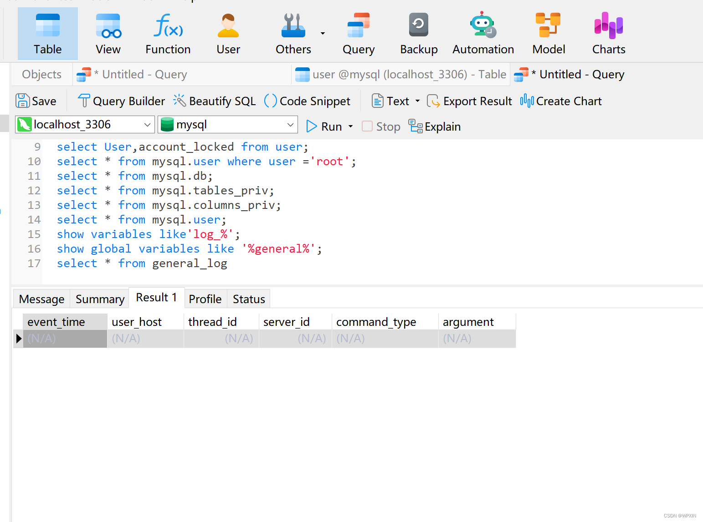Click the Explain button

(435, 127)
